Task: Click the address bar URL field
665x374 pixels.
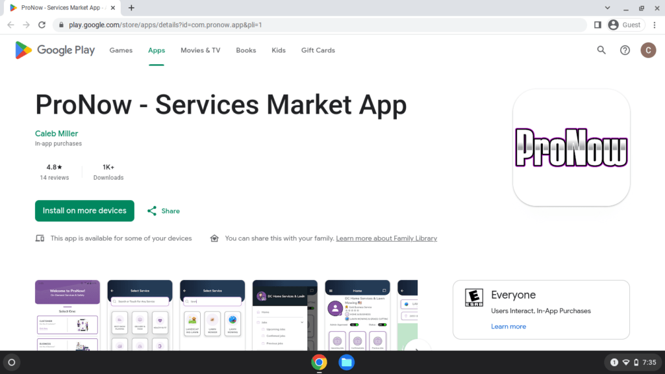Action: point(320,25)
